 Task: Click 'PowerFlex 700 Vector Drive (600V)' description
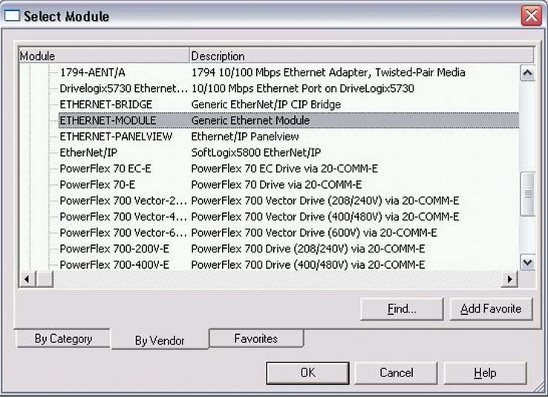pyautogui.click(x=314, y=233)
